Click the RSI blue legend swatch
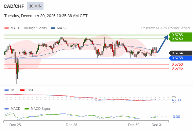This screenshot has height=130, width=193. pos(7,90)
